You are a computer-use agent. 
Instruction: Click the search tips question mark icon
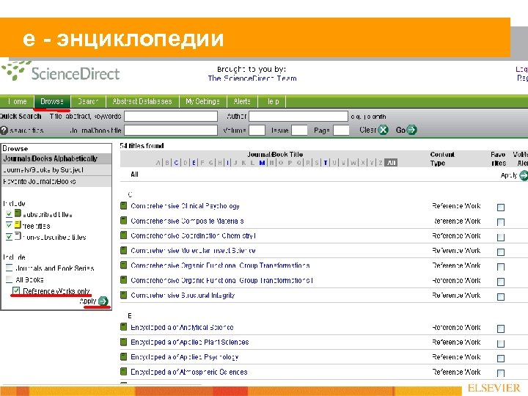point(4,131)
